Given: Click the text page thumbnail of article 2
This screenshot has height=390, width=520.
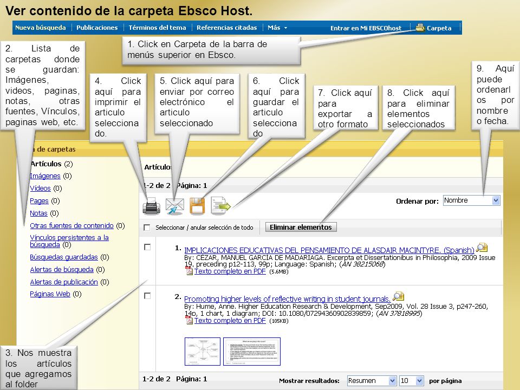Looking at the screenshot, I should 252,352.
